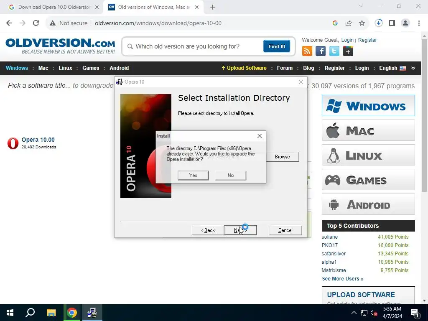Open contributor PKO17's profile

point(330,245)
